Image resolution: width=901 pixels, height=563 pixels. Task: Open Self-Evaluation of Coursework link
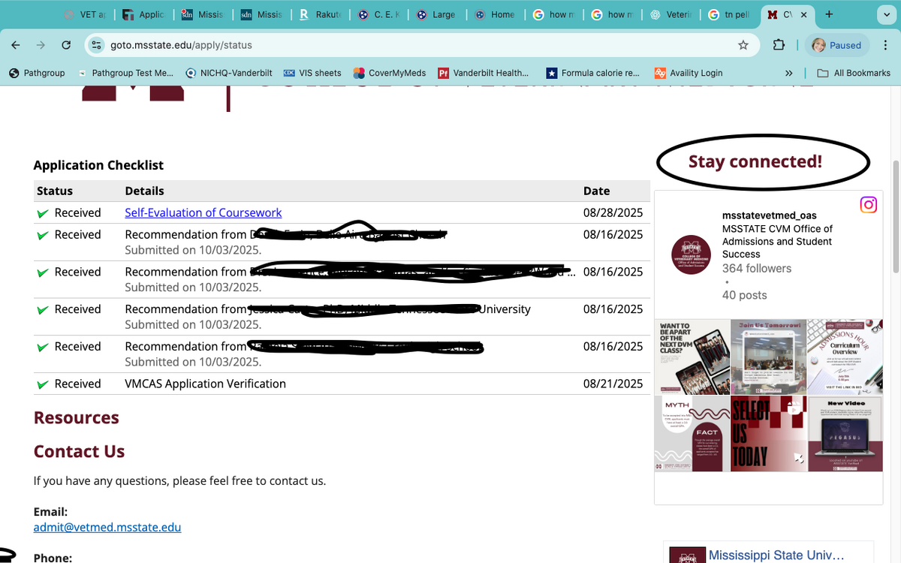pos(203,212)
